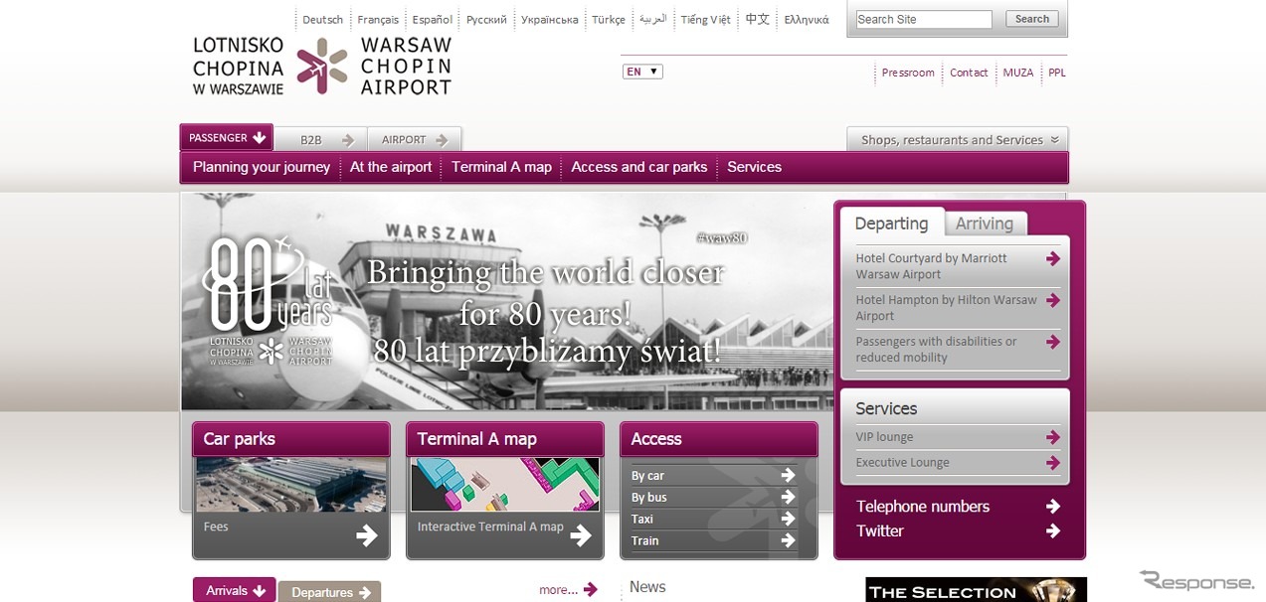Switch language to Chinese 中文
Screen dimensions: 1266x602
758,20
